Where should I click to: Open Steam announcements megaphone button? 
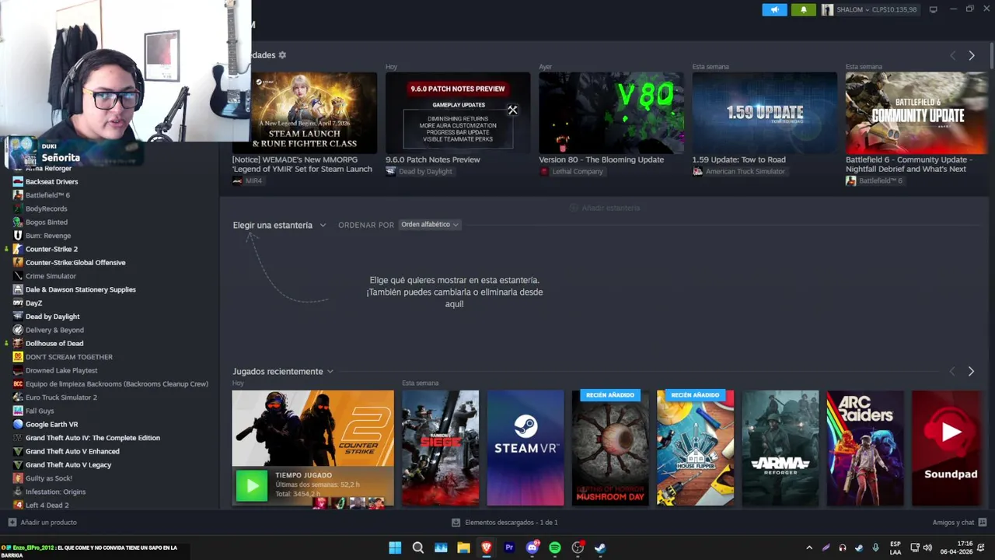[774, 9]
